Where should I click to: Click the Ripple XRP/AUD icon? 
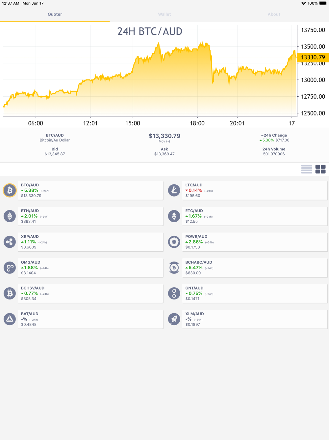click(10, 242)
